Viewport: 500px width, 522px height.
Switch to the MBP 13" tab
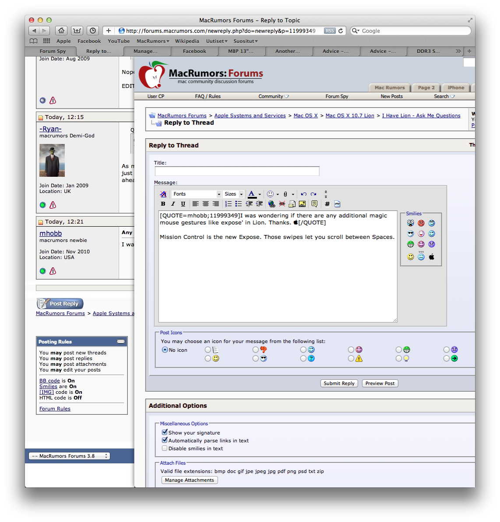tap(241, 51)
